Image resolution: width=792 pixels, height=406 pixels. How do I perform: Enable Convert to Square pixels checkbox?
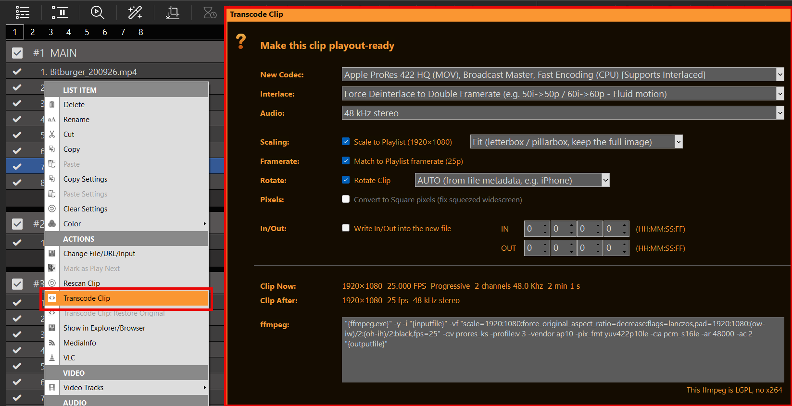(346, 199)
